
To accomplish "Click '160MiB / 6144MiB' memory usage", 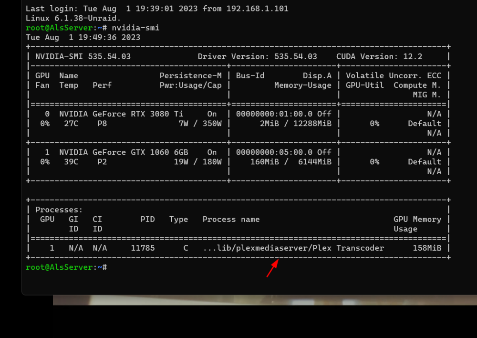I will click(290, 162).
